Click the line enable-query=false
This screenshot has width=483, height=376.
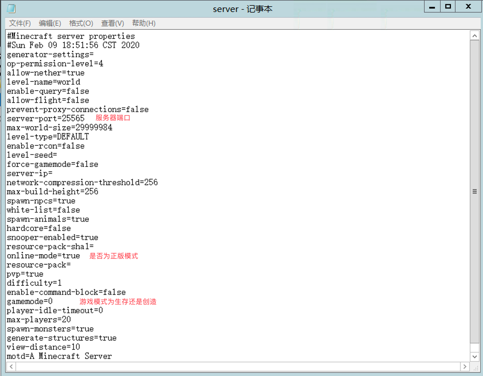48,91
